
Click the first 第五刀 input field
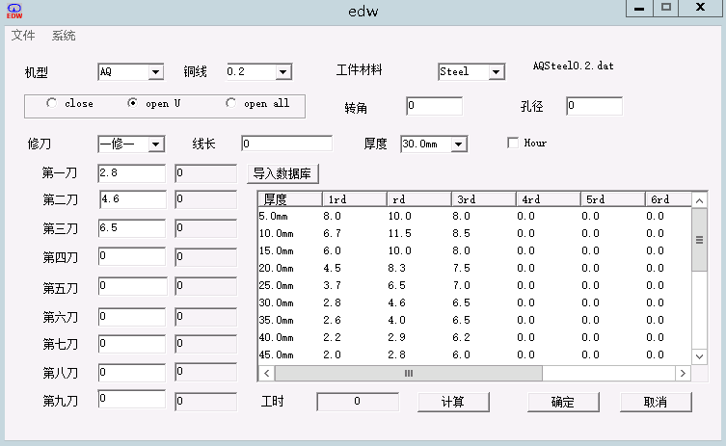click(132, 286)
